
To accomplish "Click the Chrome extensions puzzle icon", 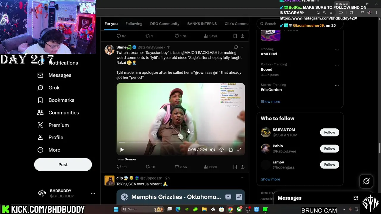I will point(341,12).
